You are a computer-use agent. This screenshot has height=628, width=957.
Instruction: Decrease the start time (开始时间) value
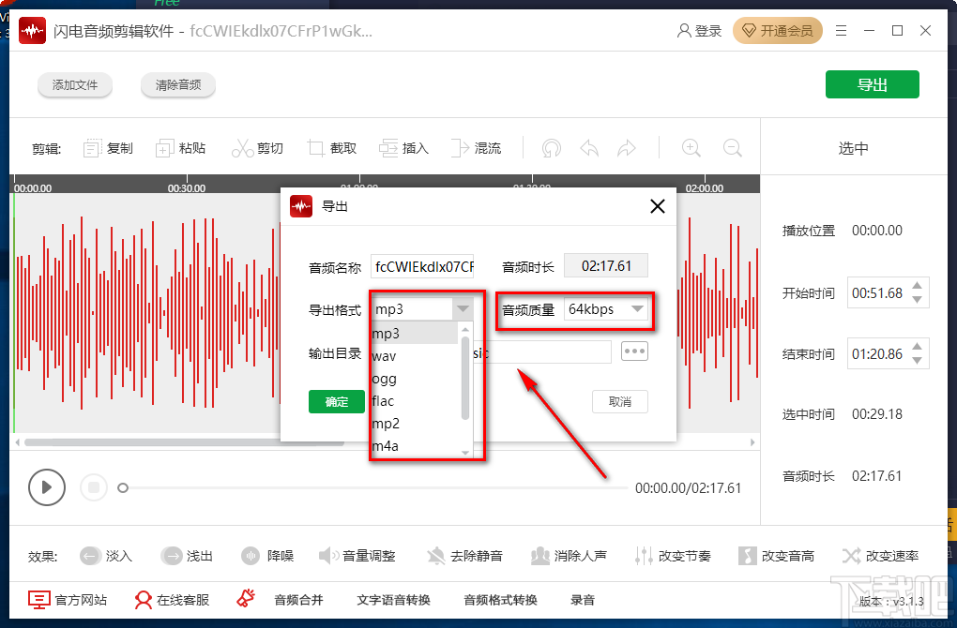(917, 299)
